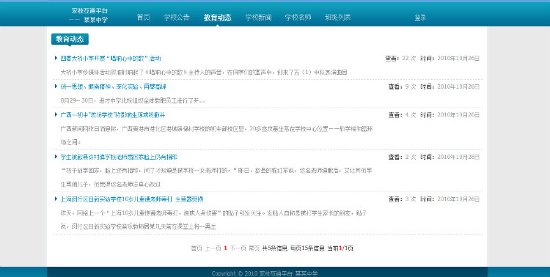The image size is (550, 277).
Task: Go to 上一页 previous page
Action: coord(213,248)
